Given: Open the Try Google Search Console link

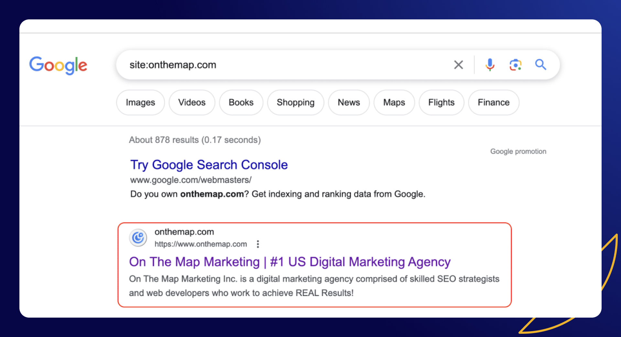Looking at the screenshot, I should click(209, 165).
